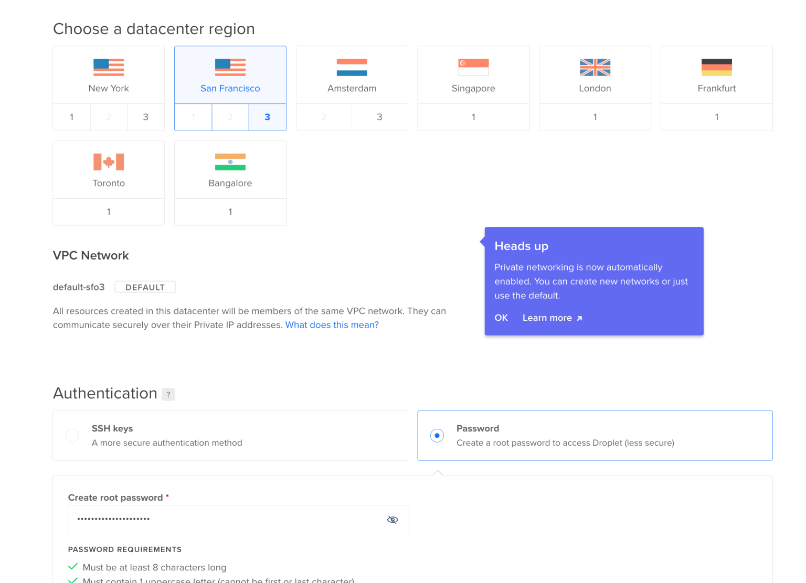Pick the Amsterdam Netherlands flag
806x583 pixels.
point(352,67)
